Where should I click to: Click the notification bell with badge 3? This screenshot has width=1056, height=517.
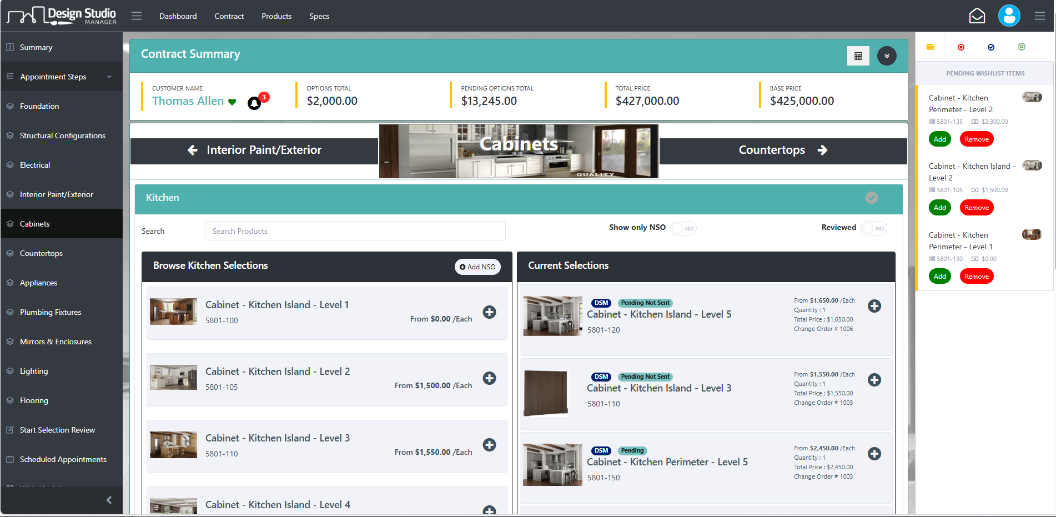pos(254,103)
